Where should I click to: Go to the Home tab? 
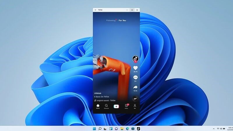pyautogui.click(x=98, y=106)
